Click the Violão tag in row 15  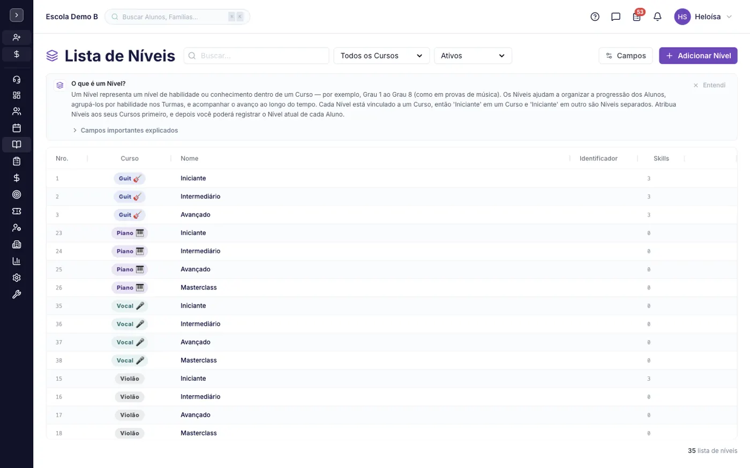pyautogui.click(x=130, y=379)
